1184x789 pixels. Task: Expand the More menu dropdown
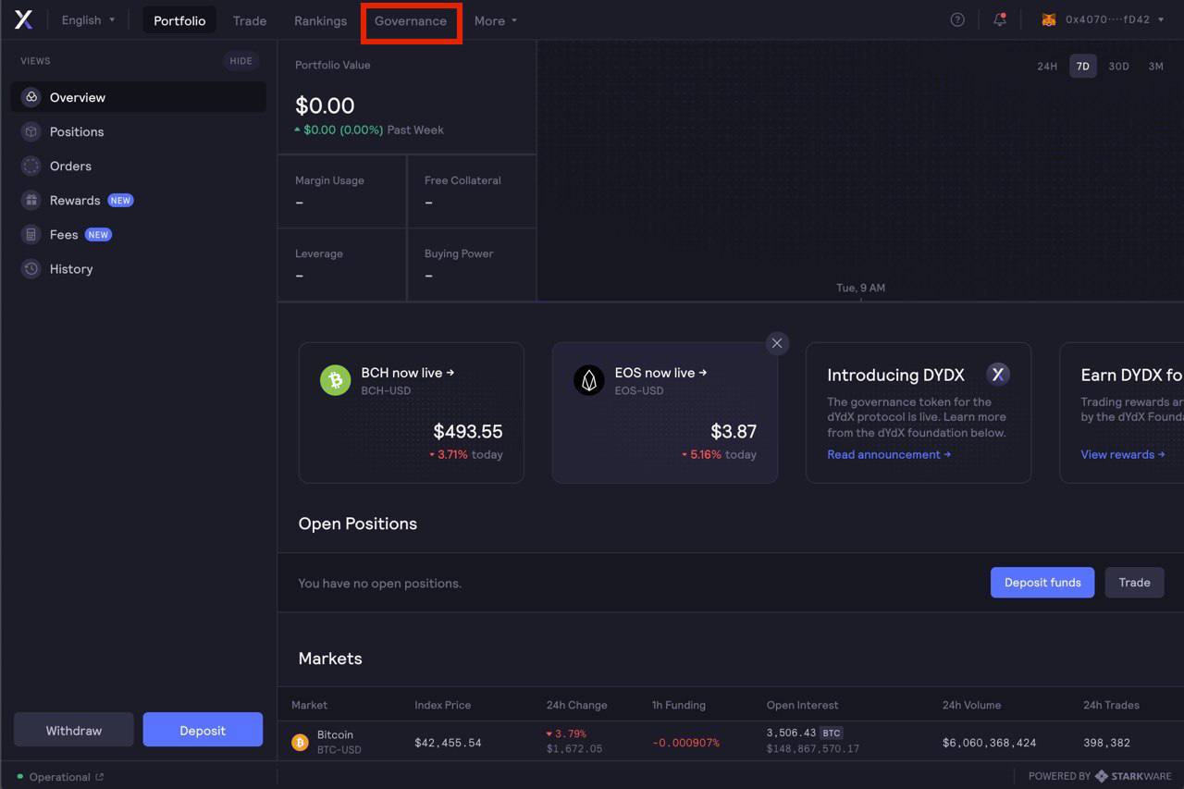click(x=496, y=20)
